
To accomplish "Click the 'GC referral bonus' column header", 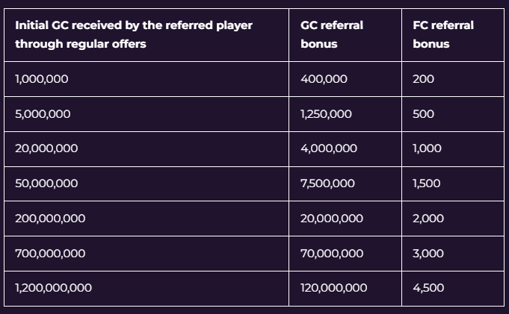I will click(x=331, y=34).
